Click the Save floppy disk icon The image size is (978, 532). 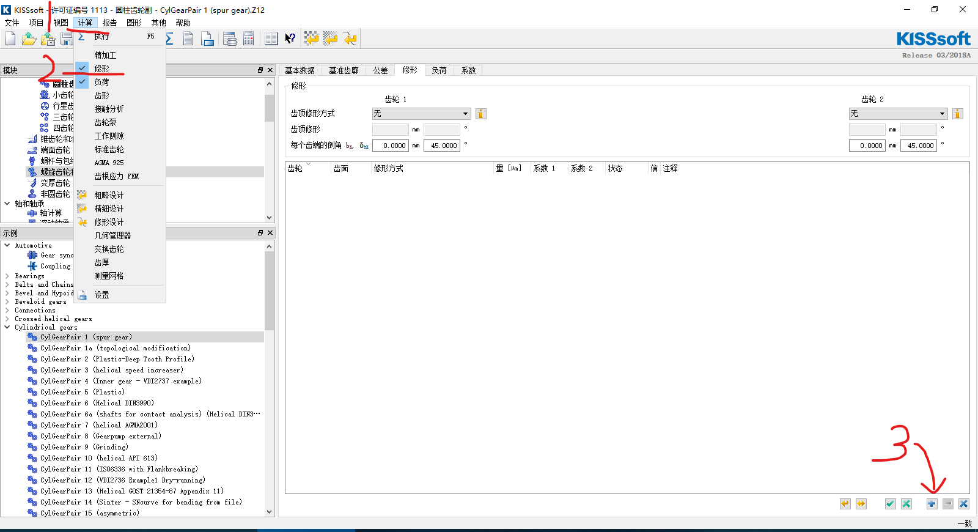(x=66, y=39)
